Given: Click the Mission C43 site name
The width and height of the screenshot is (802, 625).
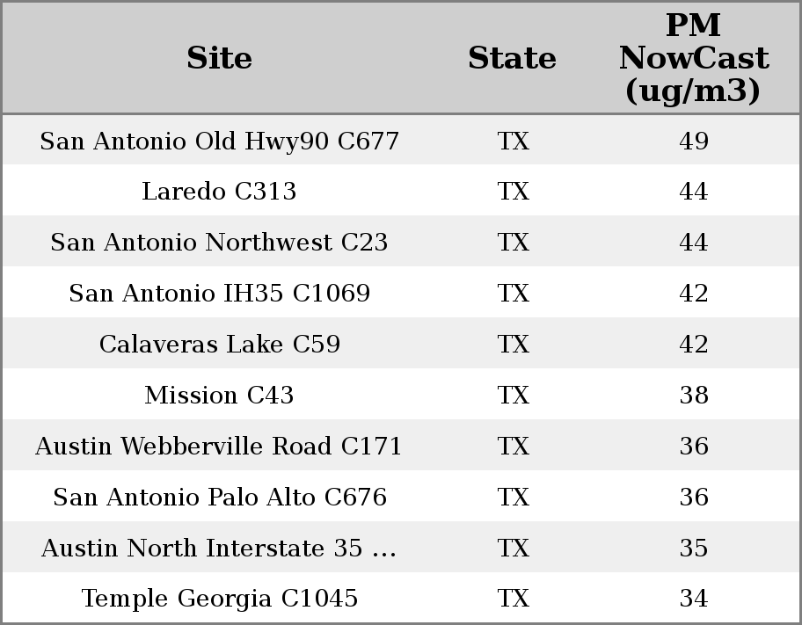Looking at the screenshot, I should pos(219,396).
